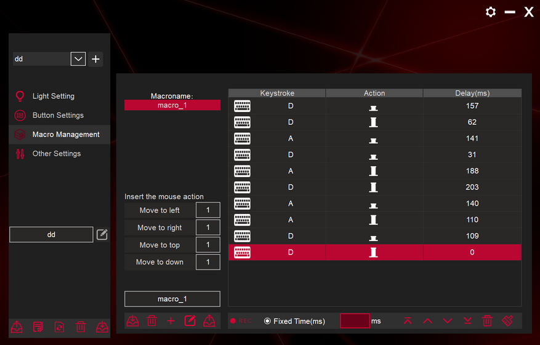Viewport: 540px width, 345px height.
Task: Switch to Button Settings
Action: (x=58, y=115)
